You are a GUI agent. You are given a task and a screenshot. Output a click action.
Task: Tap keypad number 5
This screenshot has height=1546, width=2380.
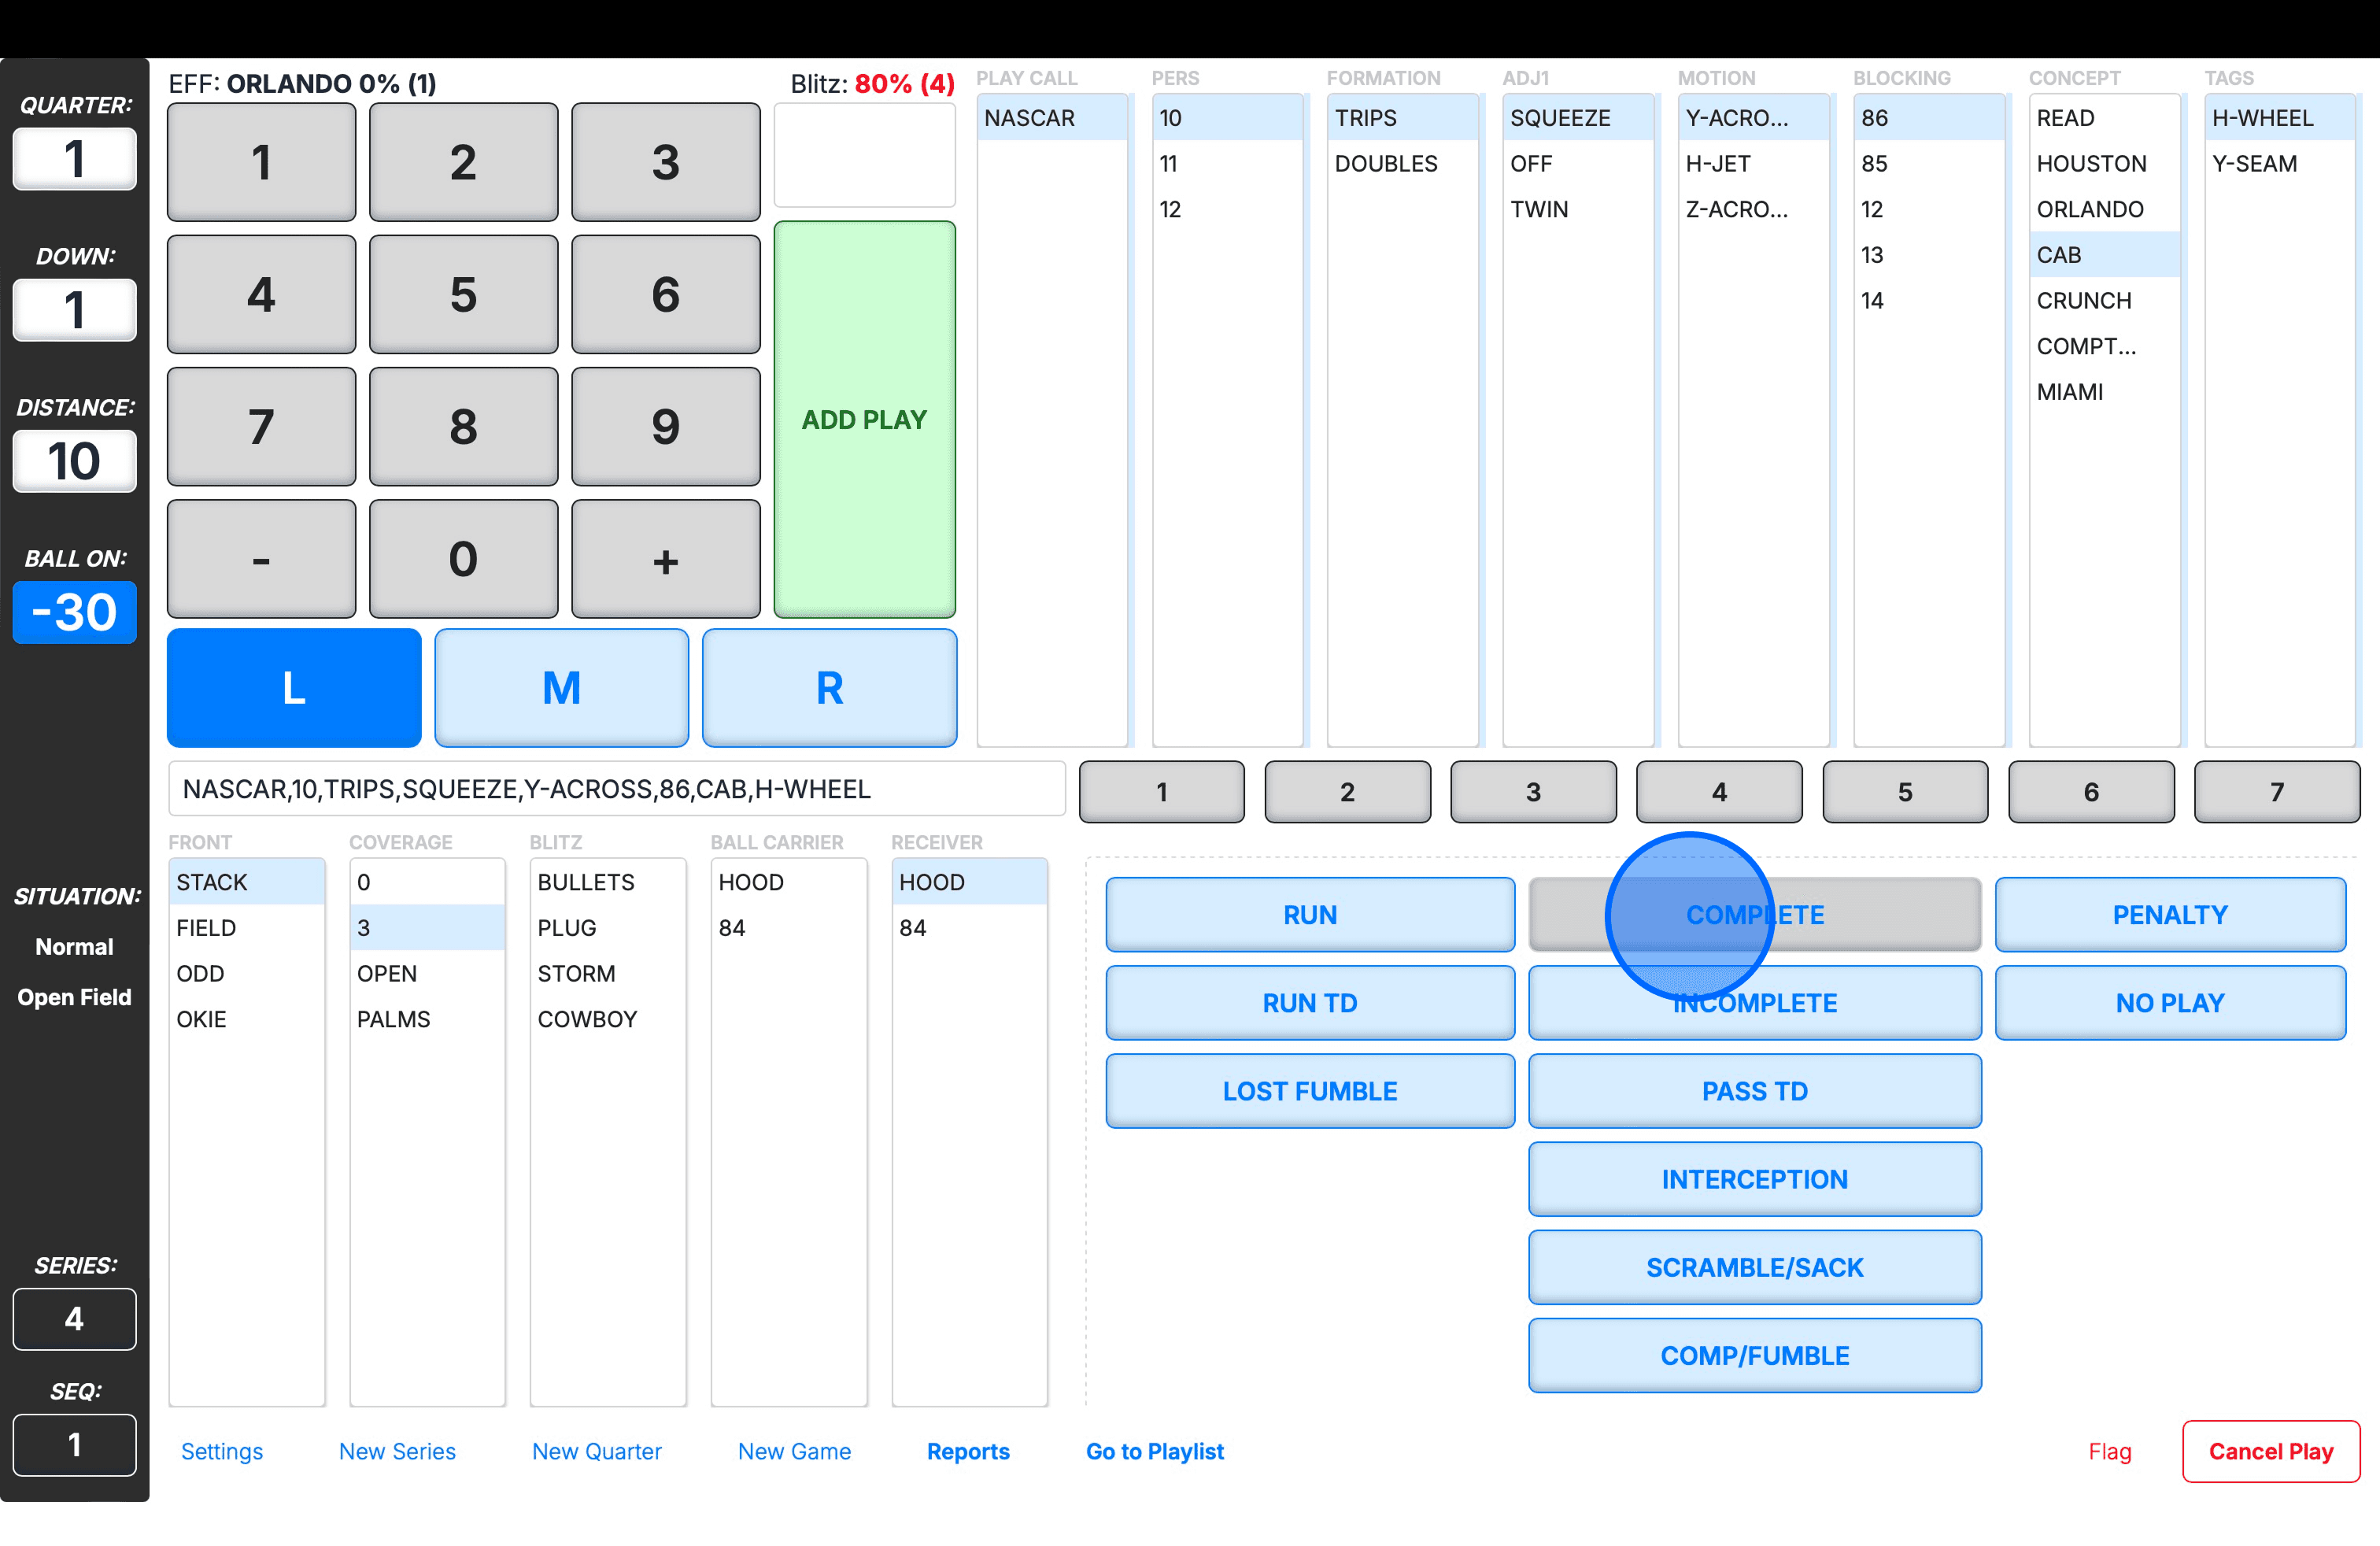point(464,294)
